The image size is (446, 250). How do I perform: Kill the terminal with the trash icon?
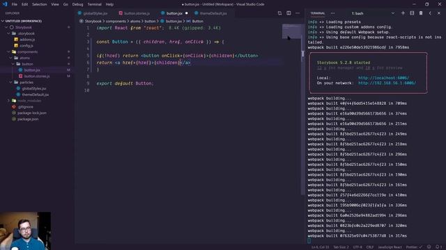pyautogui.click(x=421, y=13)
